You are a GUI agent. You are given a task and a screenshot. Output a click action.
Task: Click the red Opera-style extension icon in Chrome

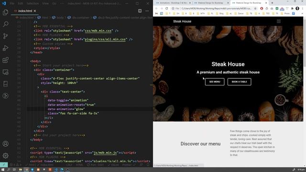[262, 9]
